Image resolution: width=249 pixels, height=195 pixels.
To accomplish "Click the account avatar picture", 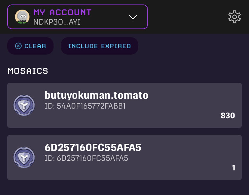I will (x=22, y=17).
